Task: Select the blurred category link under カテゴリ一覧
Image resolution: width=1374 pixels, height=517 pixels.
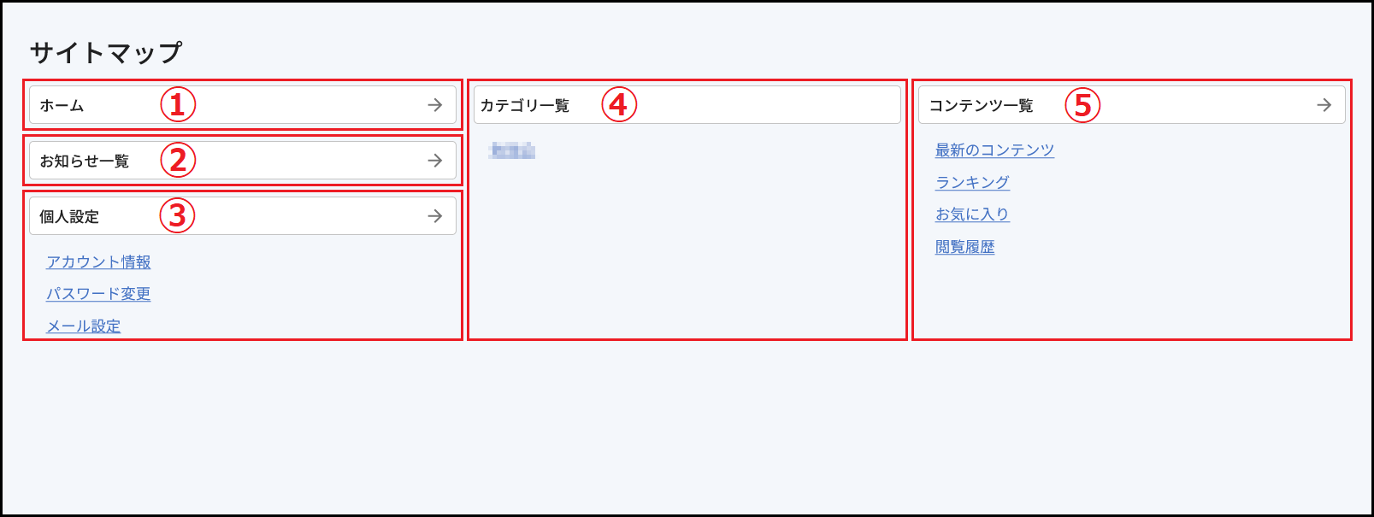Action: (512, 151)
